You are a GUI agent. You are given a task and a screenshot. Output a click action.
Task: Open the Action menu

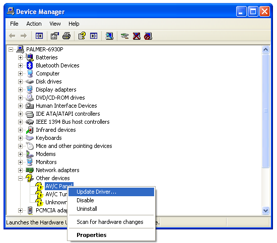pyautogui.click(x=34, y=24)
